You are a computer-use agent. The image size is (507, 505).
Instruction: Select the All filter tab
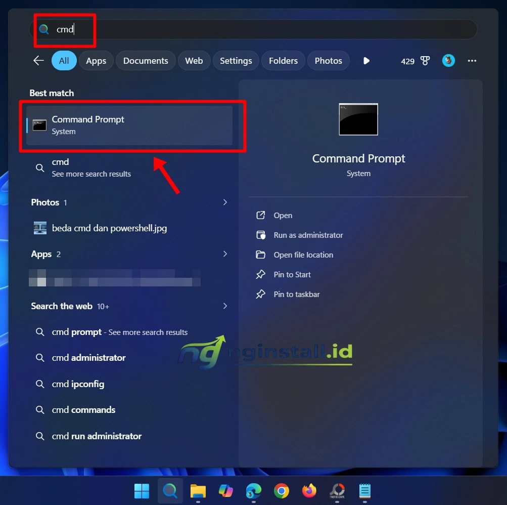point(64,61)
